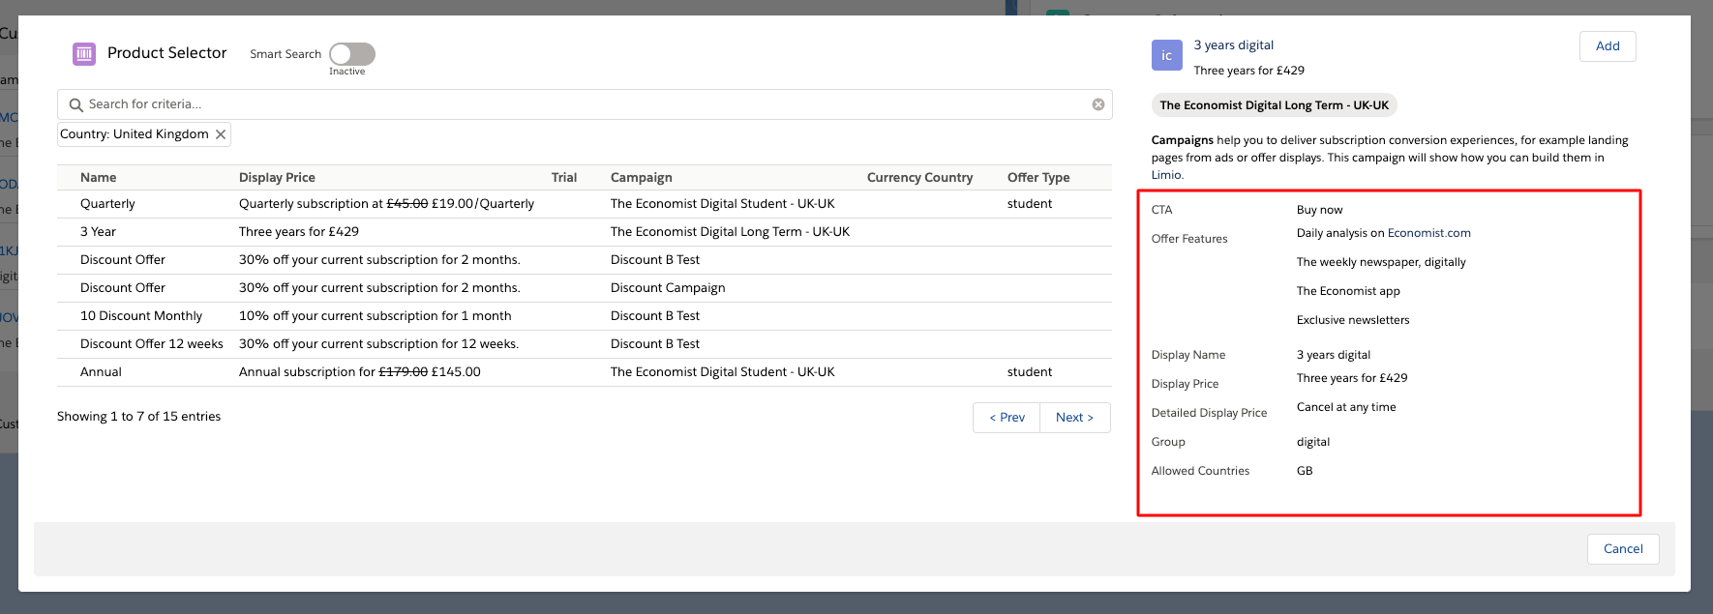Add the 3 years digital product

coord(1608,46)
